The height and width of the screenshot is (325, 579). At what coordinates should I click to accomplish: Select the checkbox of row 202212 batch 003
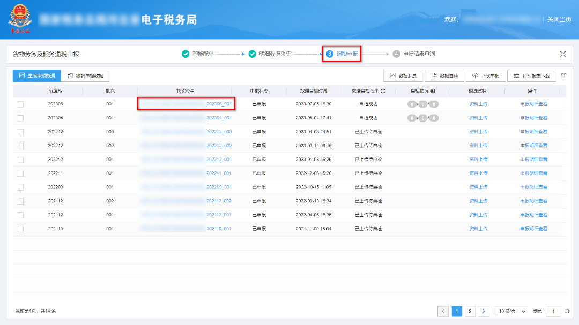[x=21, y=132]
